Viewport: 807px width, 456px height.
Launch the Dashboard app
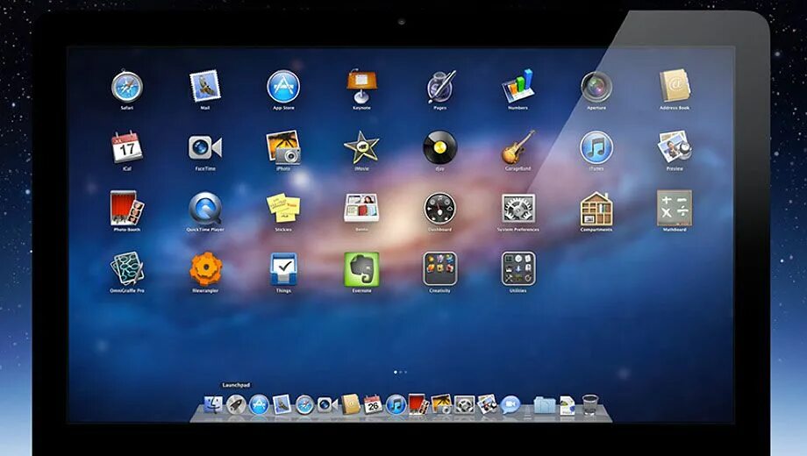pyautogui.click(x=440, y=209)
